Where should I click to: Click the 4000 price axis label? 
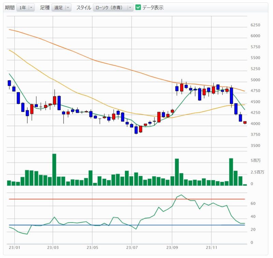click(255, 124)
